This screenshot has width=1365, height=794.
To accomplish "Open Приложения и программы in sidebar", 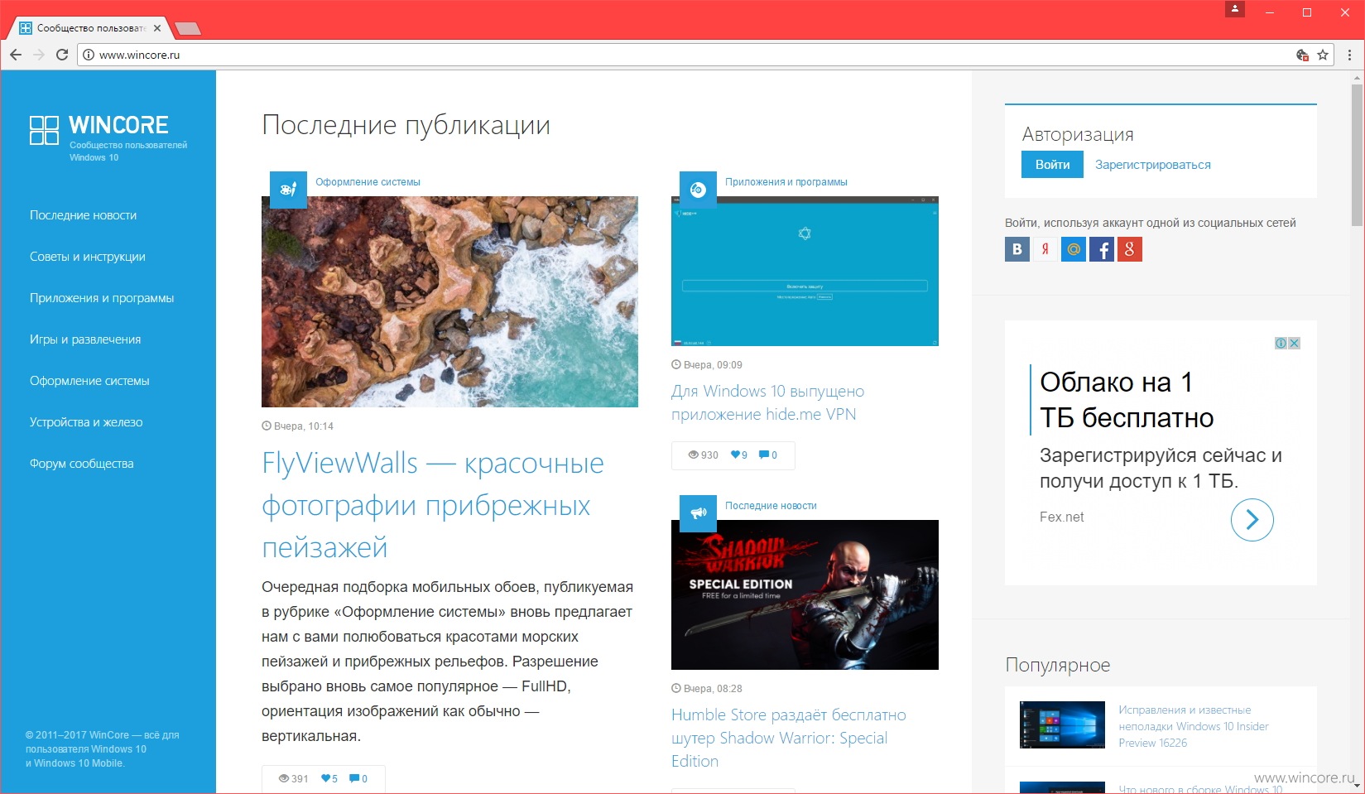I will tap(102, 298).
